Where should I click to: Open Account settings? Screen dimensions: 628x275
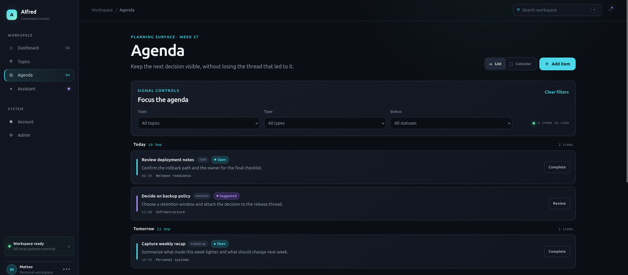tap(39, 122)
